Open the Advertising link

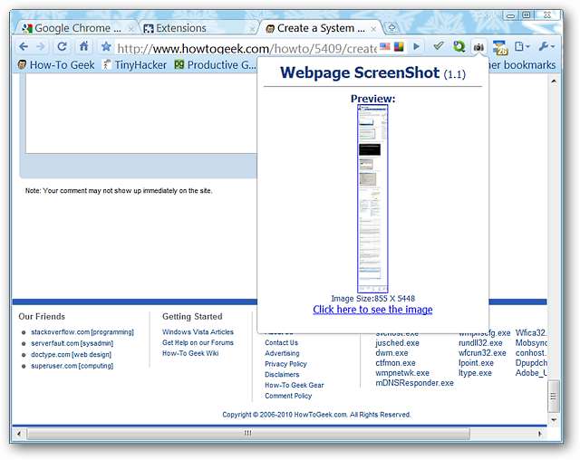282,353
